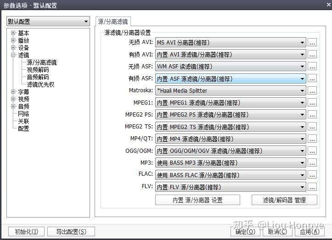Open the FLV source dropdown
Viewport: 332px width, 240px height.
tap(231, 187)
